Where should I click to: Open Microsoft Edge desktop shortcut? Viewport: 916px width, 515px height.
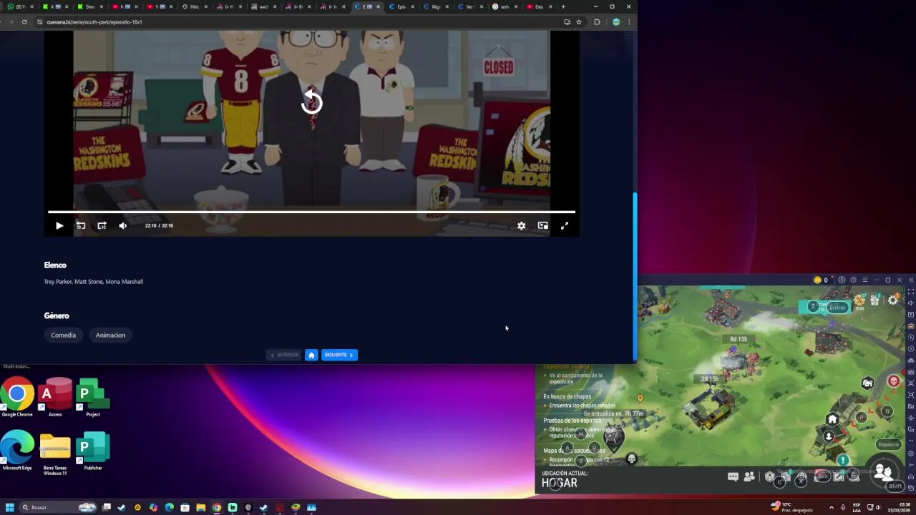(x=17, y=451)
